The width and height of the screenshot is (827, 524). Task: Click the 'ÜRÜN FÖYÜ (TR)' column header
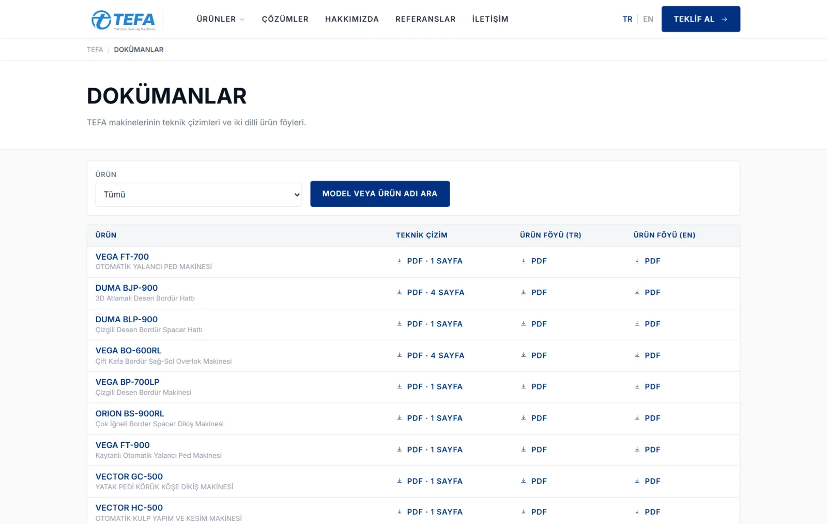tap(550, 235)
